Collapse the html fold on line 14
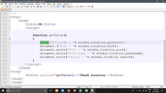Viewport: 166px width, 93px height. 10,17
